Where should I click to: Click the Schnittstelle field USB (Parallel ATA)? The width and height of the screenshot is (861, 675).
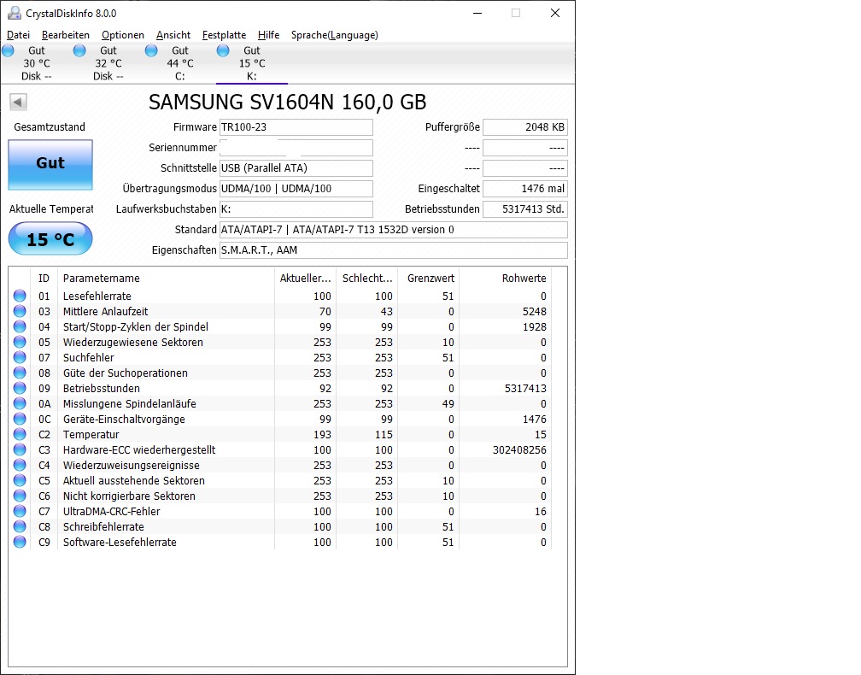296,168
